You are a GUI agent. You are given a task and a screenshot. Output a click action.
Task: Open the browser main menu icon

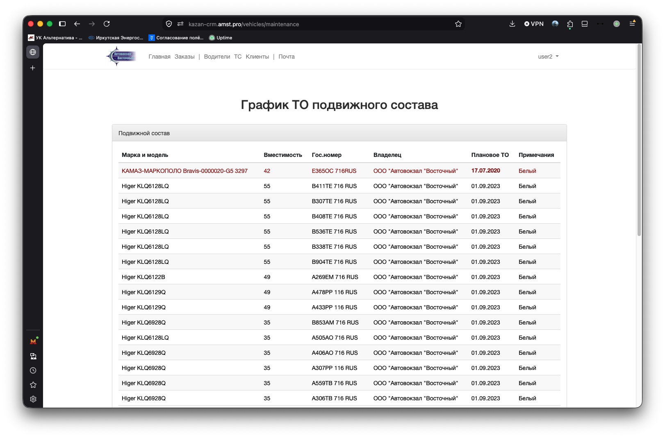coord(632,24)
